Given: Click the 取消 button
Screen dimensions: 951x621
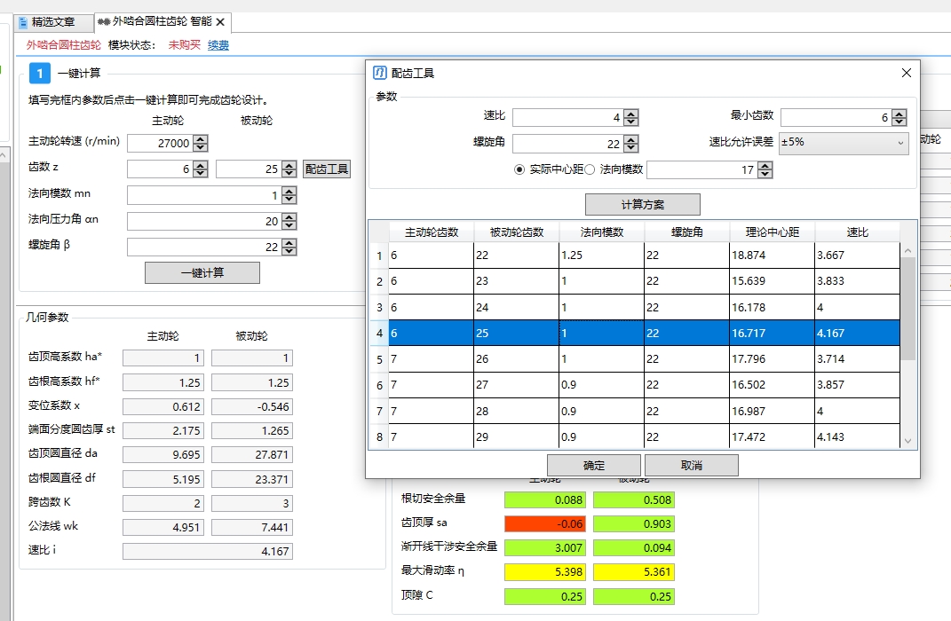Looking at the screenshot, I should (x=692, y=465).
